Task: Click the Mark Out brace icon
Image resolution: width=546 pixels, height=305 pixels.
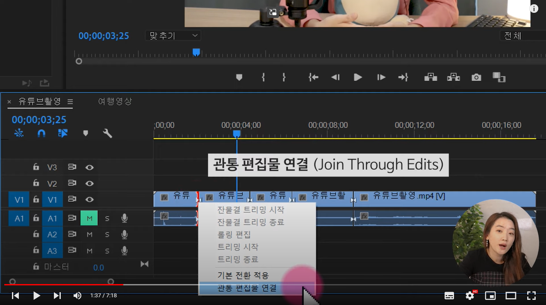Action: click(x=284, y=77)
